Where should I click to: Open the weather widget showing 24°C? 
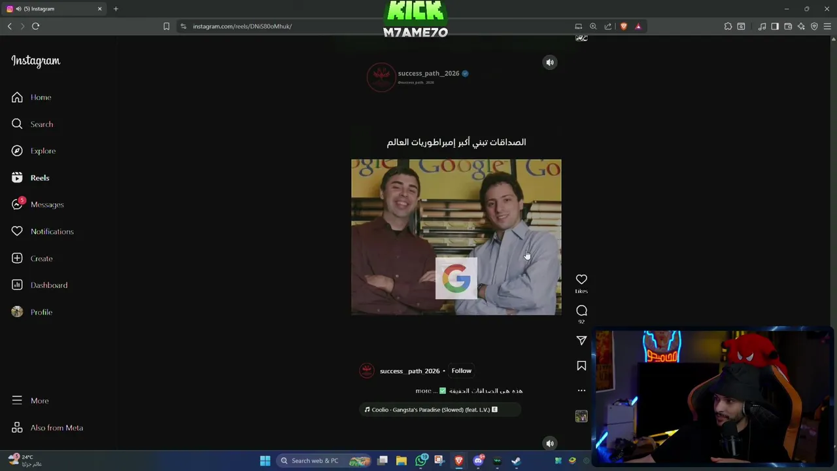[25, 461]
